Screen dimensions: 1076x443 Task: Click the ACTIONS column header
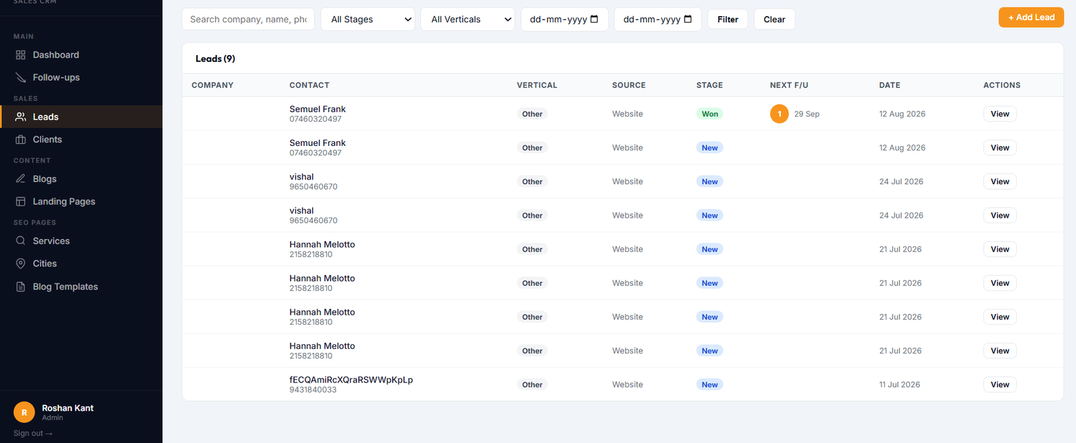click(x=1002, y=85)
